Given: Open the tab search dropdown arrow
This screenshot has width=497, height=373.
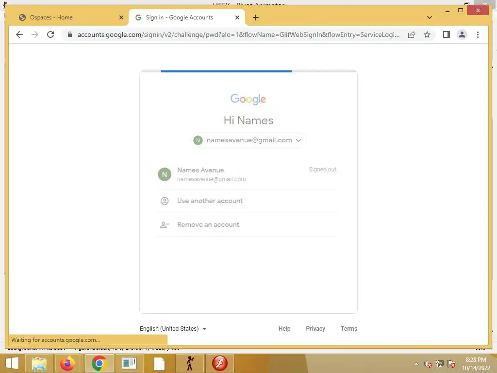Looking at the screenshot, I should [430, 17].
